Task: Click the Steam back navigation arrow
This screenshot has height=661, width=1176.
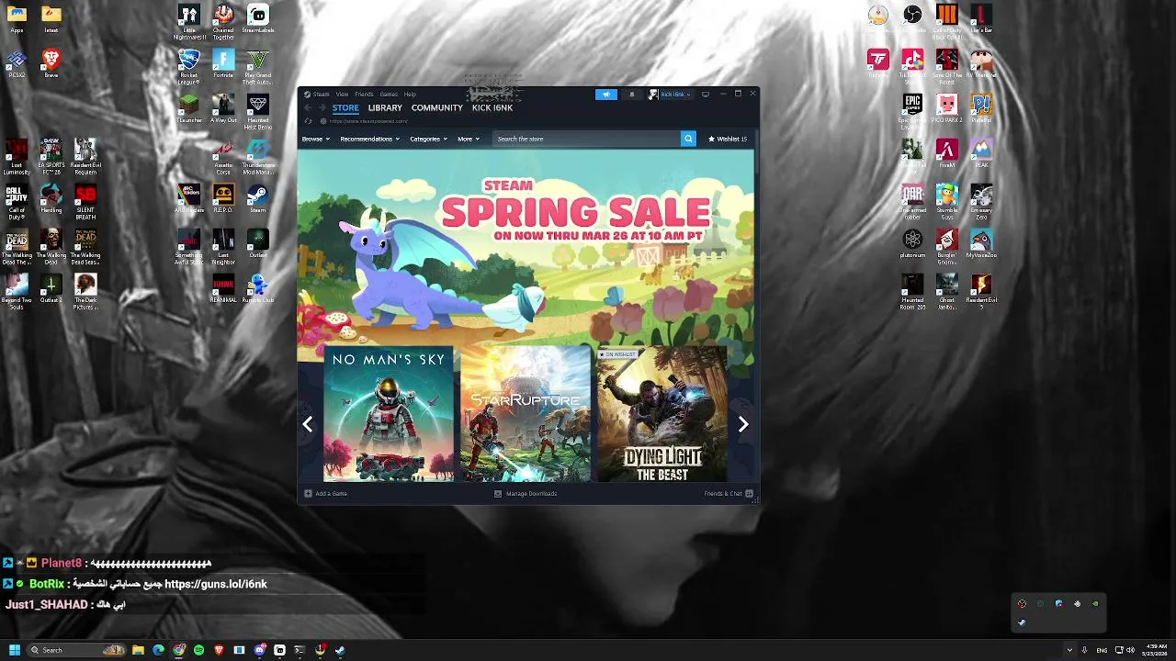Action: pyautogui.click(x=309, y=107)
